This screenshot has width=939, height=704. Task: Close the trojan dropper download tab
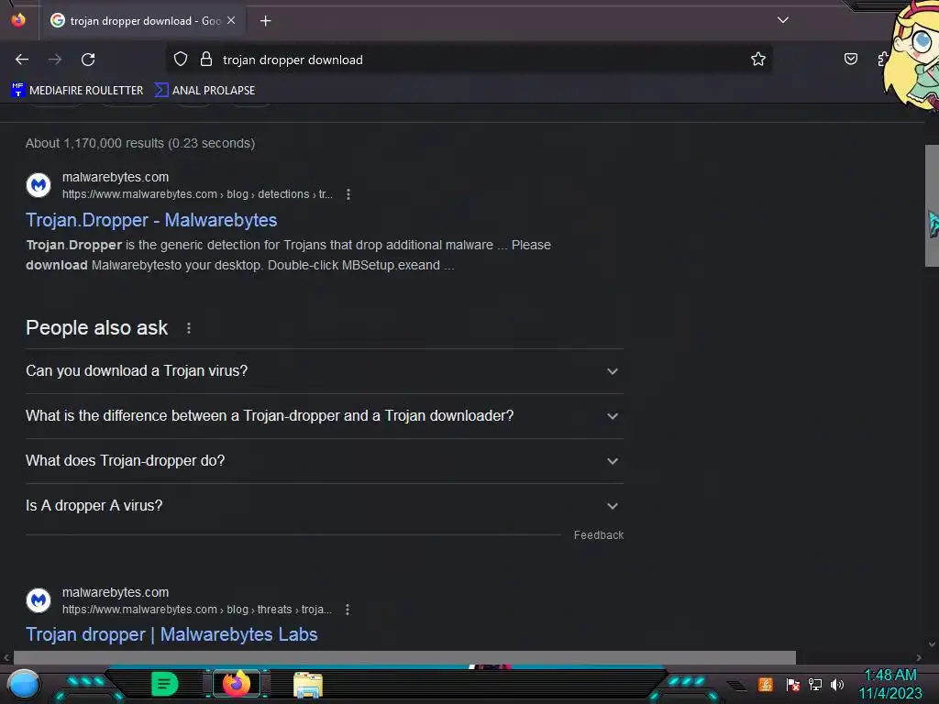click(231, 20)
